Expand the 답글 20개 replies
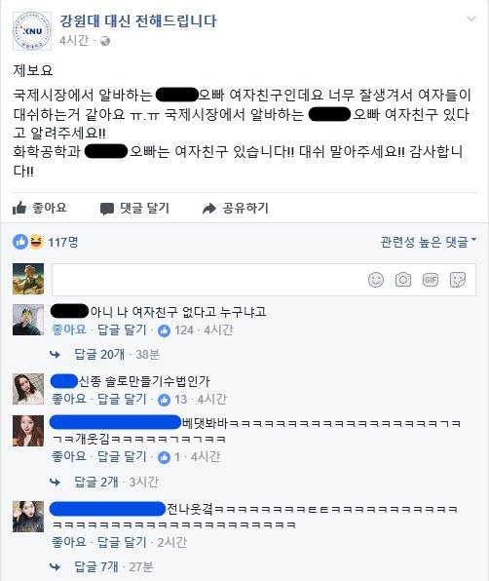Viewport: 489px width, 581px height. coord(99,355)
